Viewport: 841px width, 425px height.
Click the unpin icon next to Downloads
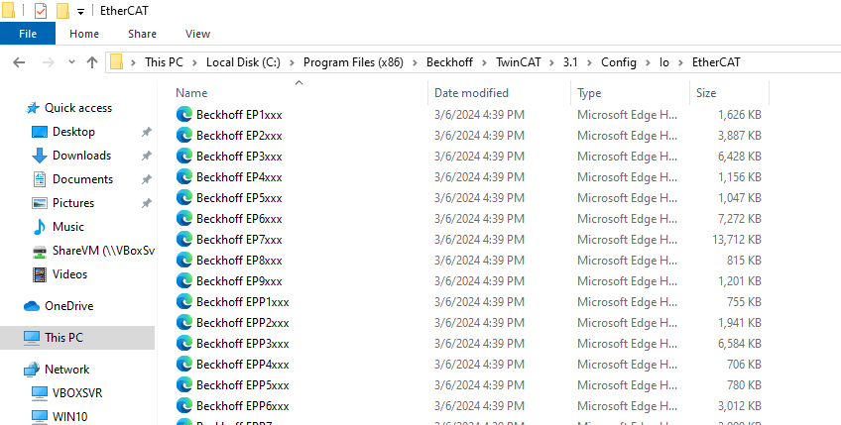(147, 156)
